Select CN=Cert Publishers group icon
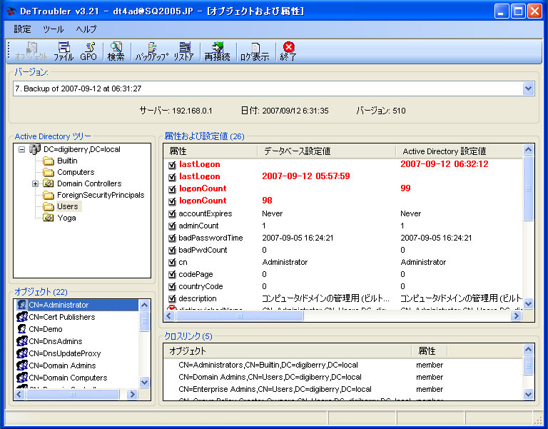Screen dimensions: 548x429 [x=22, y=317]
